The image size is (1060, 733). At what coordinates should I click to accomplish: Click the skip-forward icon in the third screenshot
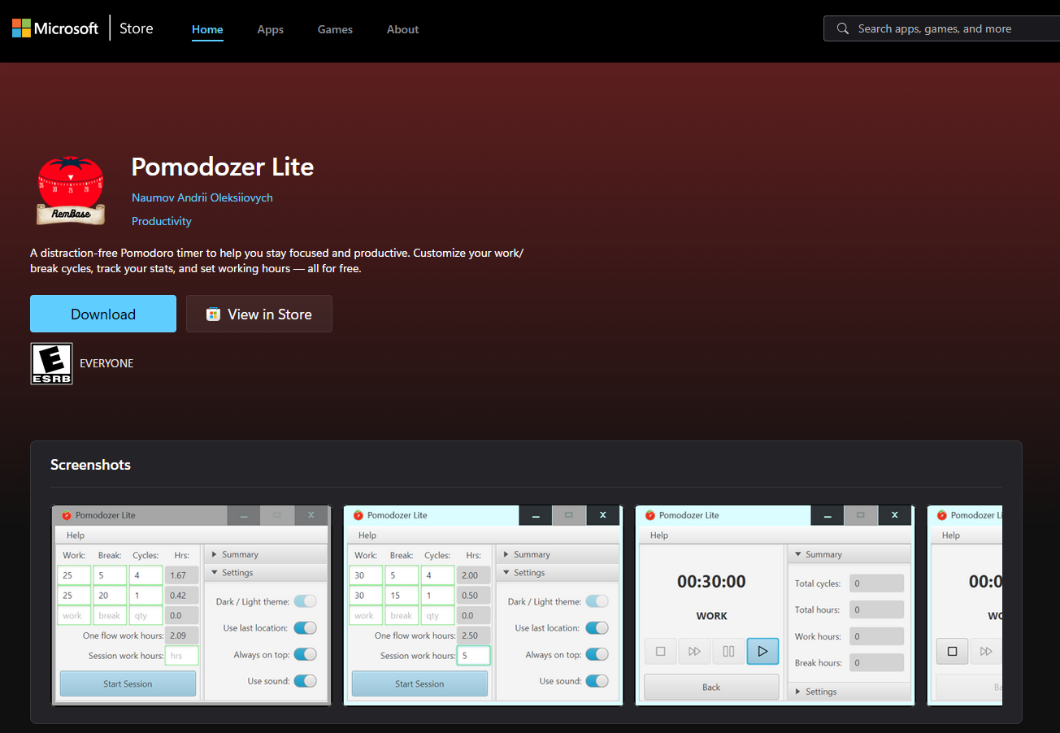[694, 651]
